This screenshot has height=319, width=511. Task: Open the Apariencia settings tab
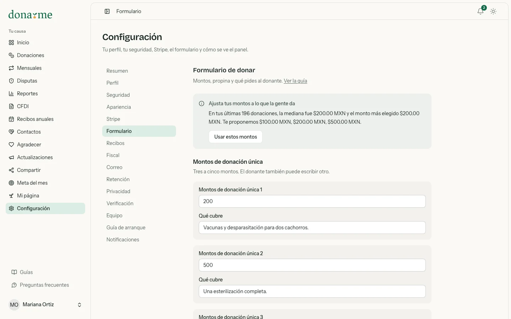point(139,107)
